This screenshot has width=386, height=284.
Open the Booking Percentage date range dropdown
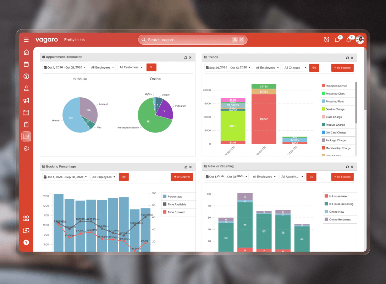(65, 177)
